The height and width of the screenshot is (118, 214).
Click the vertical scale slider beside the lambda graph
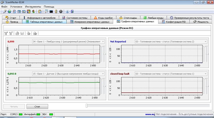105,54
